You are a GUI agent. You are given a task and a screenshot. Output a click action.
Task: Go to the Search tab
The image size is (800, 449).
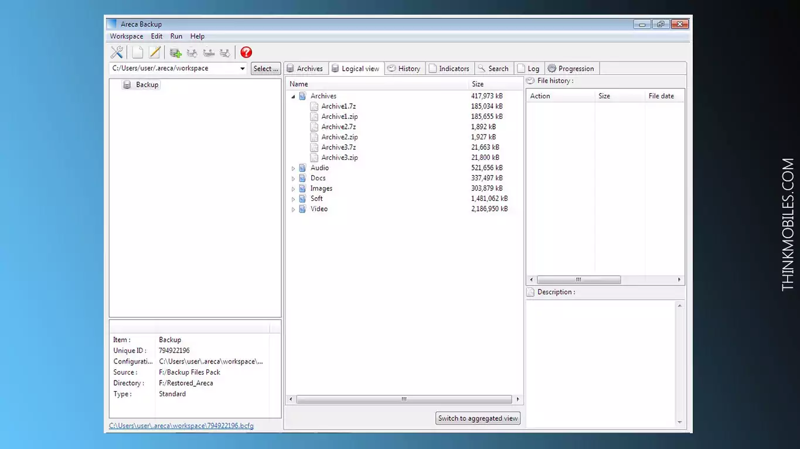(493, 68)
